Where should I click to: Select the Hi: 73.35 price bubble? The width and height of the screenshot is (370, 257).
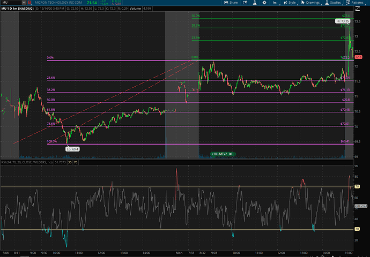(x=342, y=20)
